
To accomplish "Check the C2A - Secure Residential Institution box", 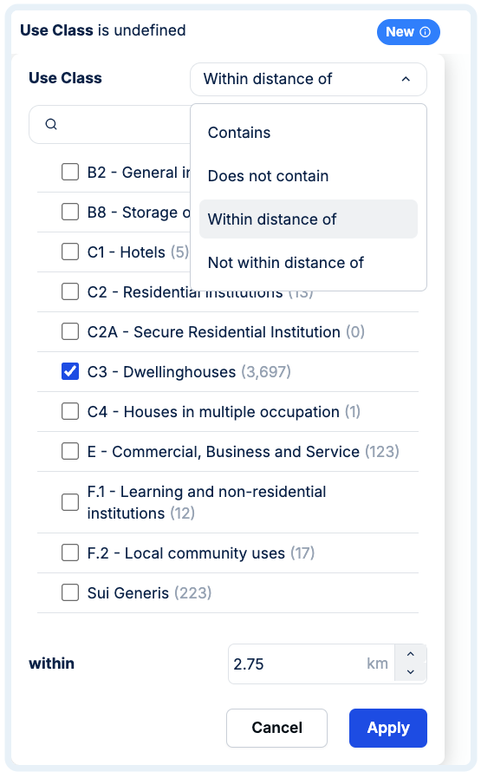I will click(70, 331).
